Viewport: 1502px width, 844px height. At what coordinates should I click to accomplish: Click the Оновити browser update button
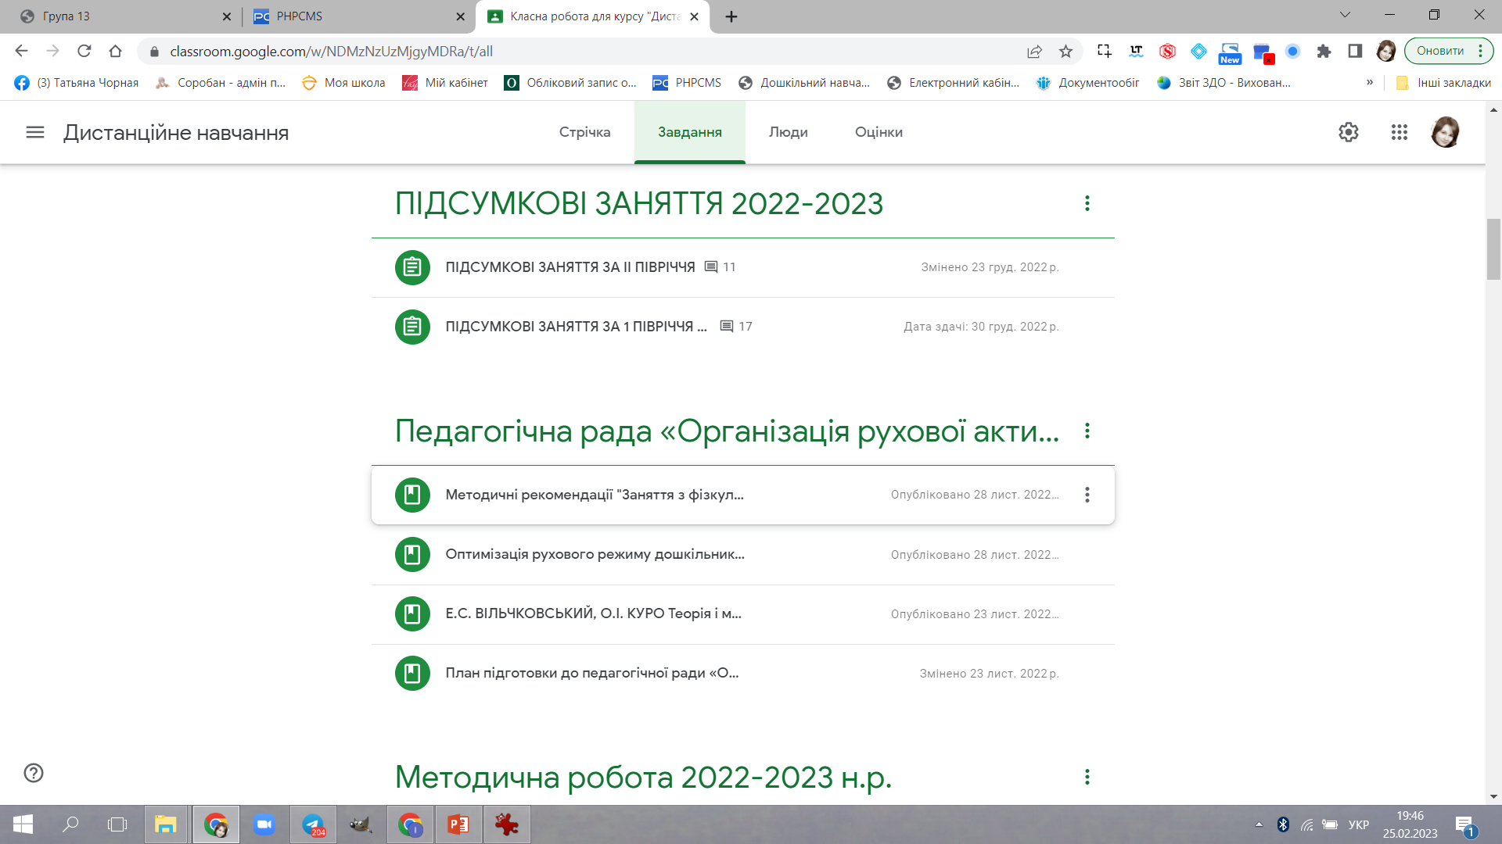pyautogui.click(x=1439, y=52)
